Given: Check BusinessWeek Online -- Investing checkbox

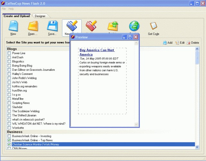Looking at the screenshot, I should click(x=9, y=136).
